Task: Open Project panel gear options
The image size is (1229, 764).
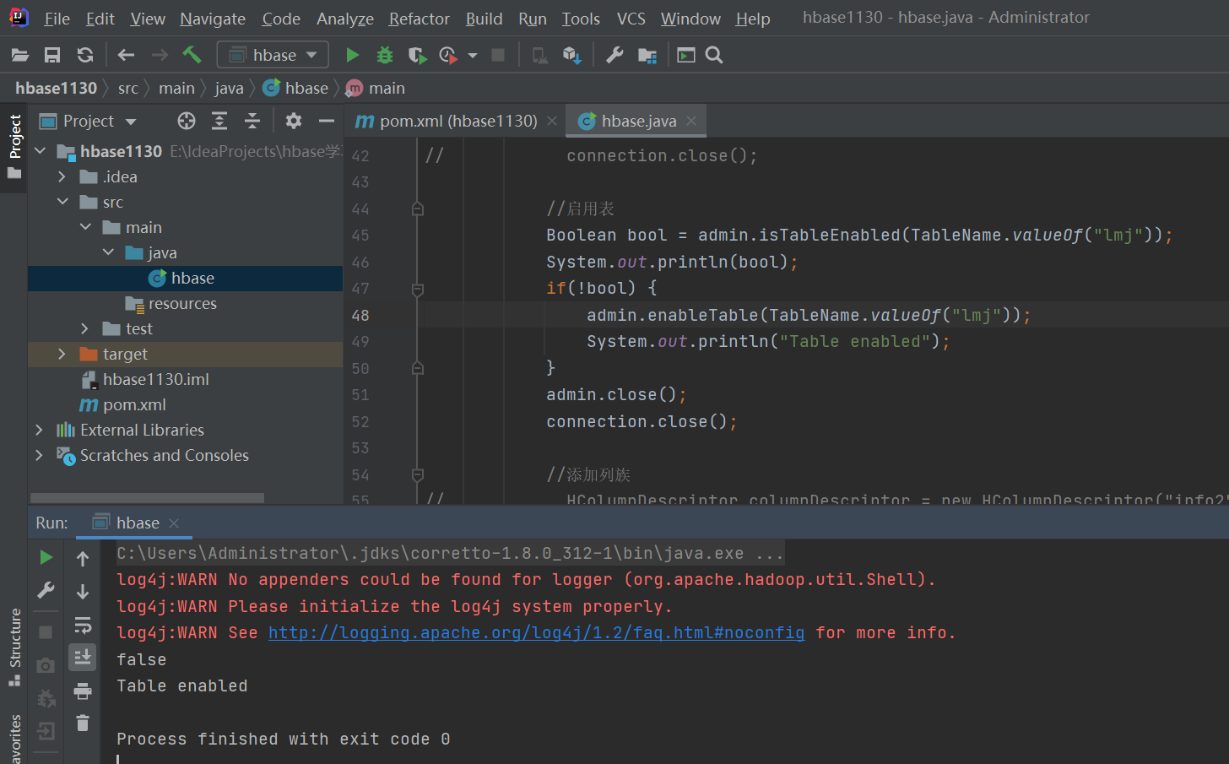Action: point(294,122)
